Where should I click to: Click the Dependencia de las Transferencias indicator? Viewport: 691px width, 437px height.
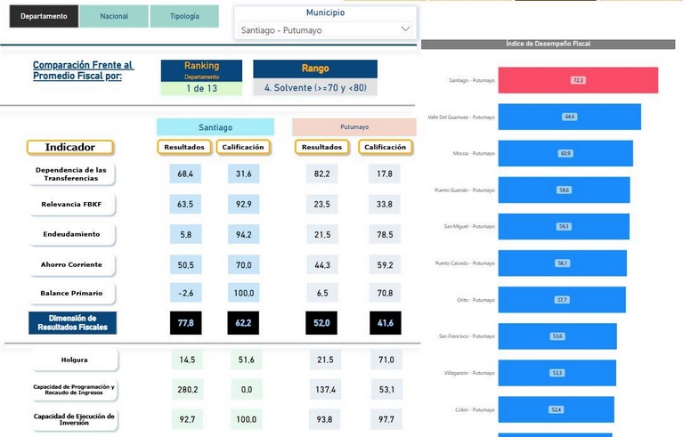tap(71, 174)
